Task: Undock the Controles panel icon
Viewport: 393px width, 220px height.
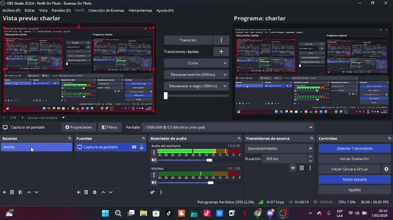Action: tap(389, 138)
